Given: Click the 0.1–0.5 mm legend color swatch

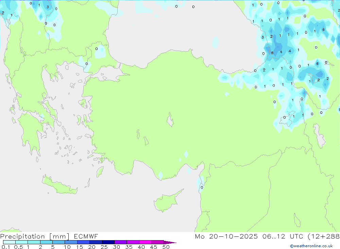Looking at the screenshot, I should (9, 242).
